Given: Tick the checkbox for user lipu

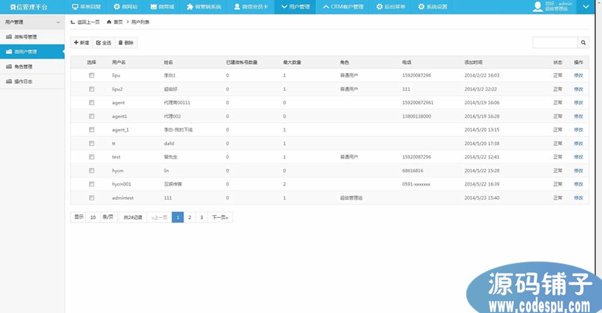Looking at the screenshot, I should (x=91, y=75).
